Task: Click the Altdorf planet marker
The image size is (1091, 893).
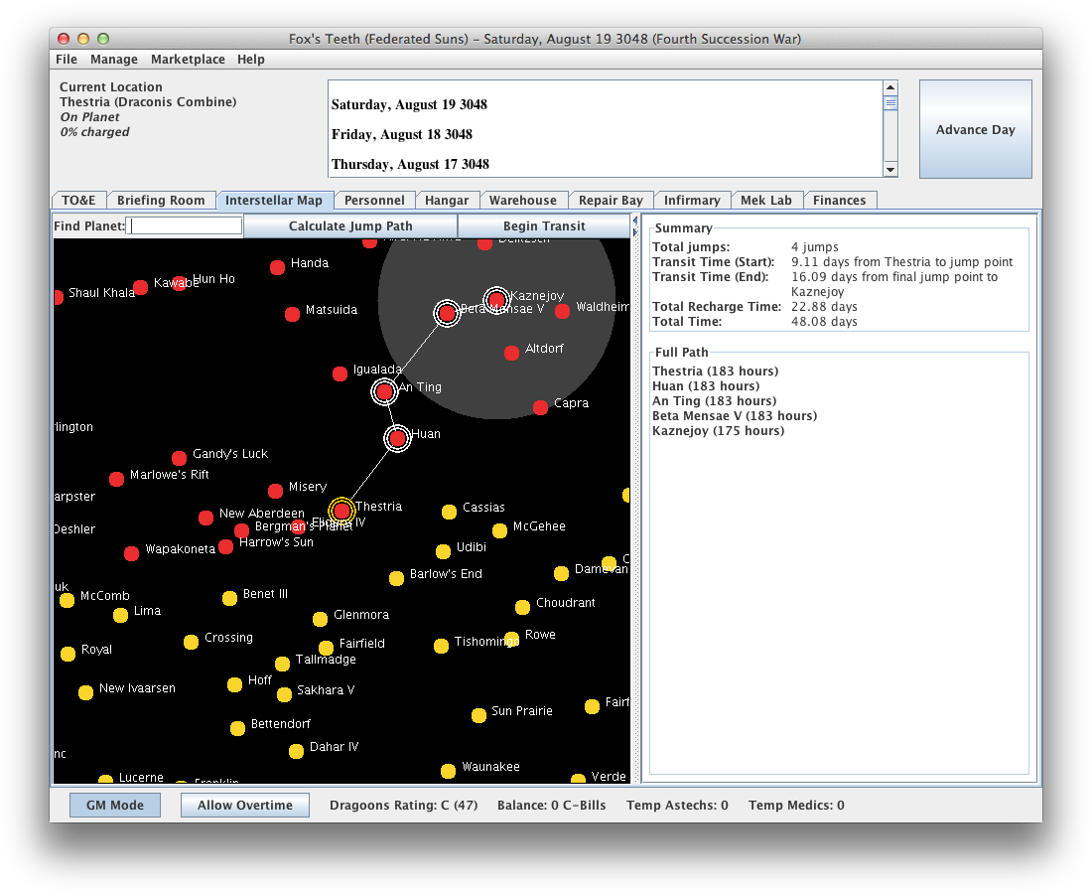Action: (x=511, y=353)
